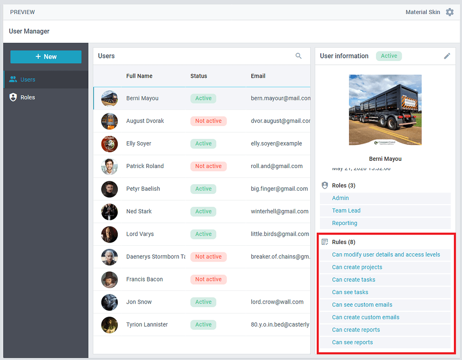
Task: Click the Active badge in User information header
Action: [388, 56]
